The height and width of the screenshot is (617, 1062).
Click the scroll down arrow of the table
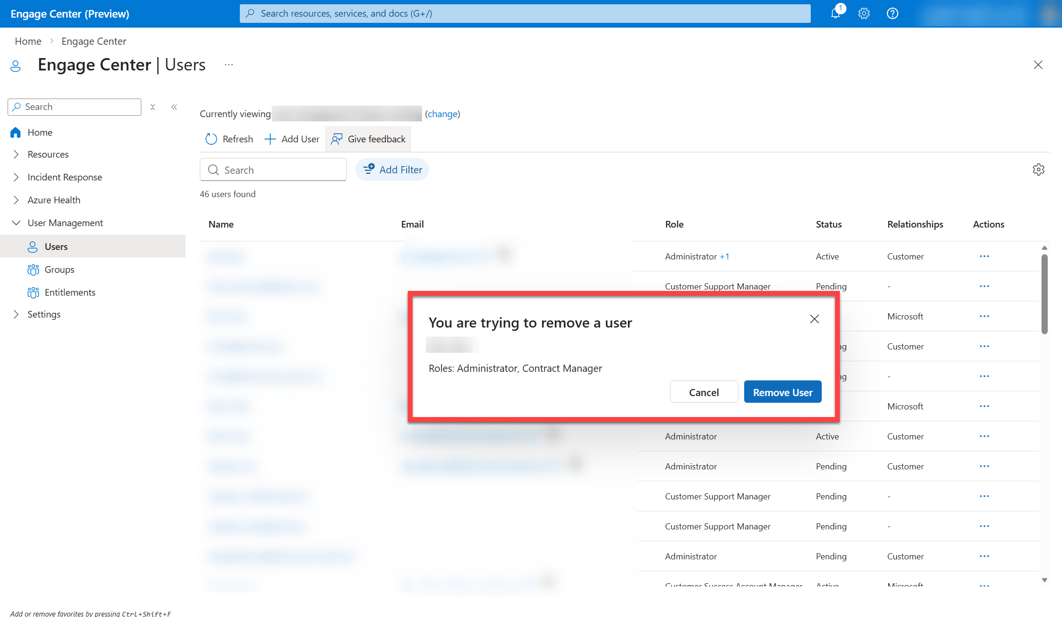click(1045, 580)
